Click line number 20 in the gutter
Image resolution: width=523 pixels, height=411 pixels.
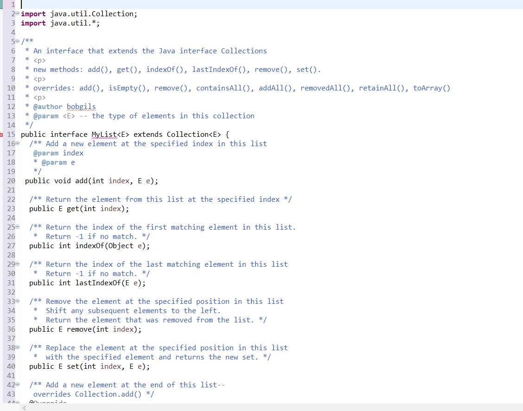click(10, 180)
